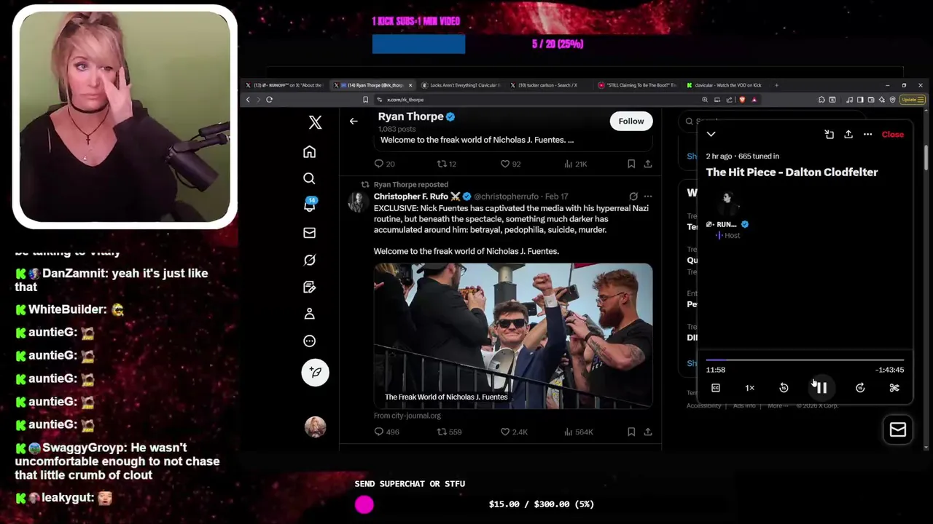933x524 pixels.
Task: Switch to RUNOFF on X tab
Action: [x=285, y=85]
